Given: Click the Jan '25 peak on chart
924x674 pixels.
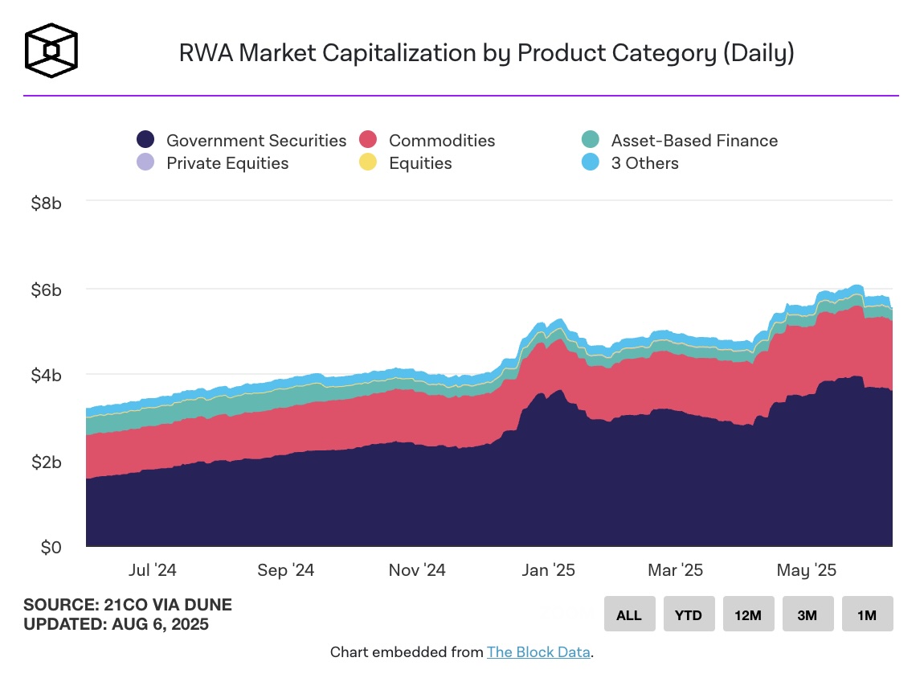Looking at the screenshot, I should (x=560, y=322).
